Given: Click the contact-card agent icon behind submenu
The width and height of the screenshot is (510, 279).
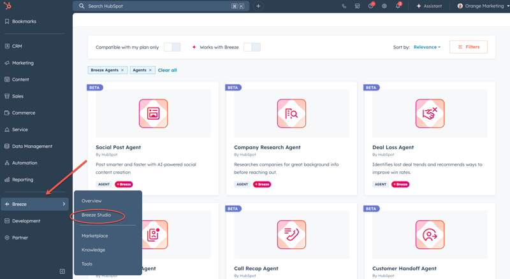Looking at the screenshot, I should [155, 235].
